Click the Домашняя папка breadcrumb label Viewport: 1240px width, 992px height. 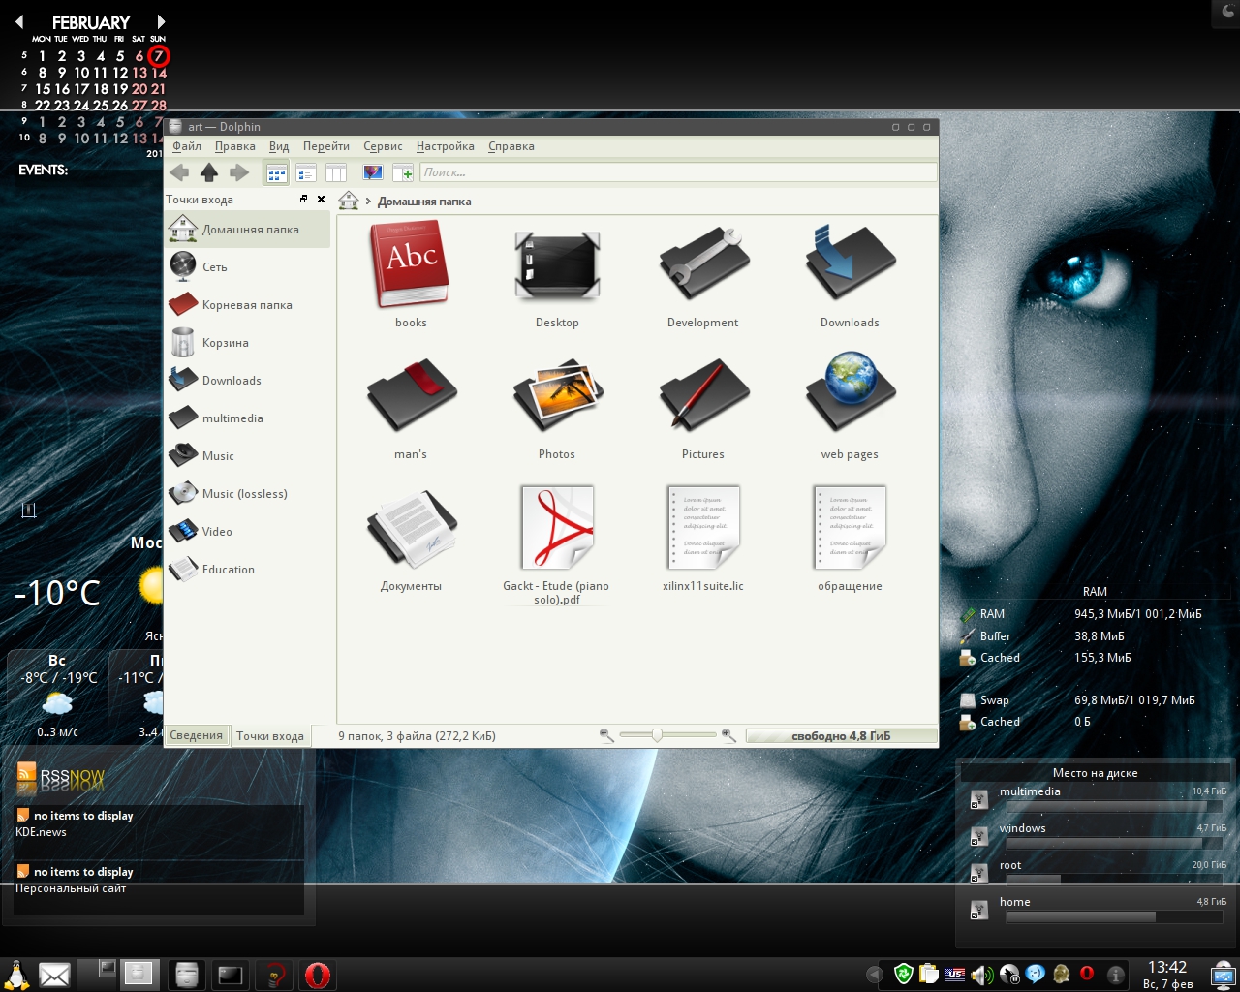[424, 201]
